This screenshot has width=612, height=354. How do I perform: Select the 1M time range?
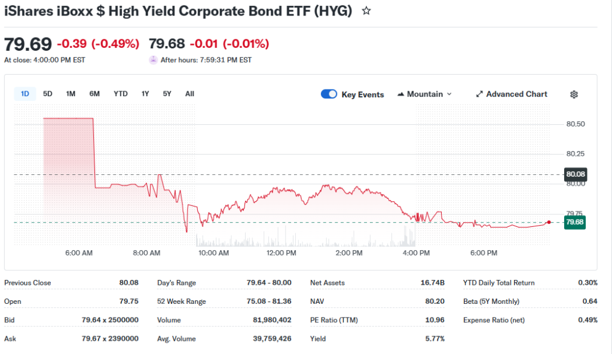[71, 94]
